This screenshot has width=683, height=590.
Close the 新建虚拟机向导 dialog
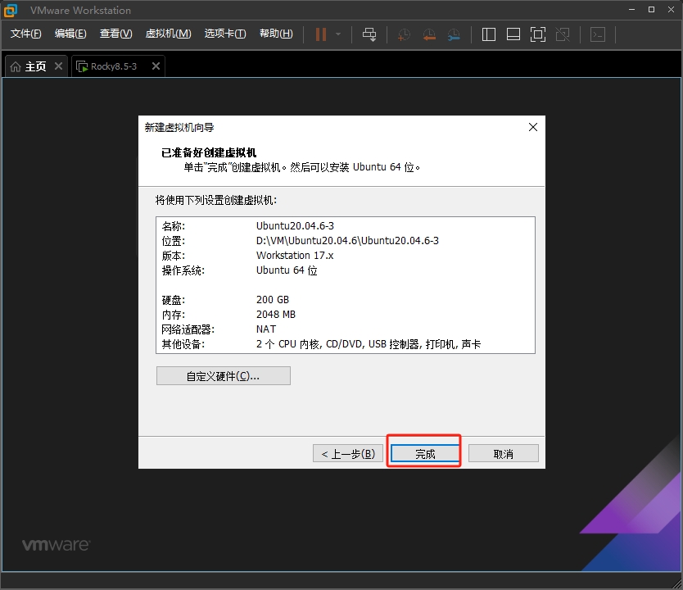(532, 127)
